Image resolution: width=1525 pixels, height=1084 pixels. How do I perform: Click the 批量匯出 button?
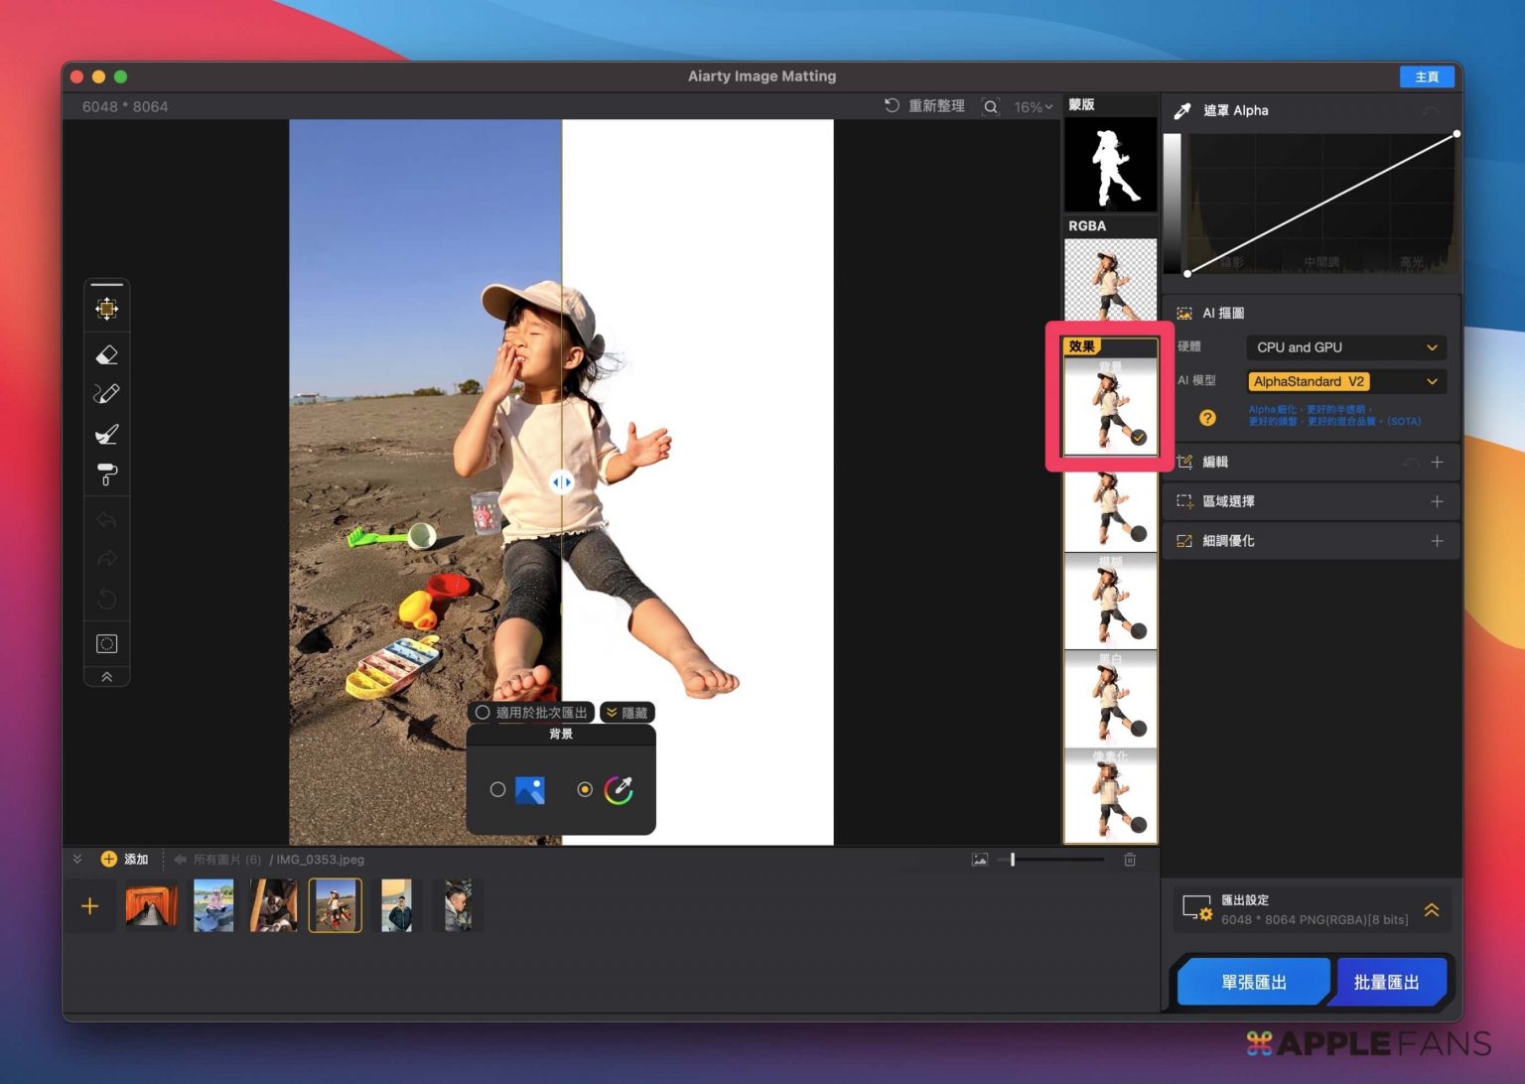(1387, 982)
